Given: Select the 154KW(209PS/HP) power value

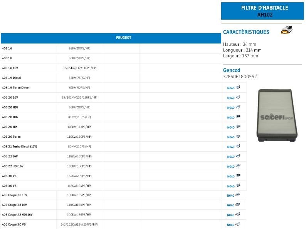Looking at the screenshot, I should (x=79, y=176).
